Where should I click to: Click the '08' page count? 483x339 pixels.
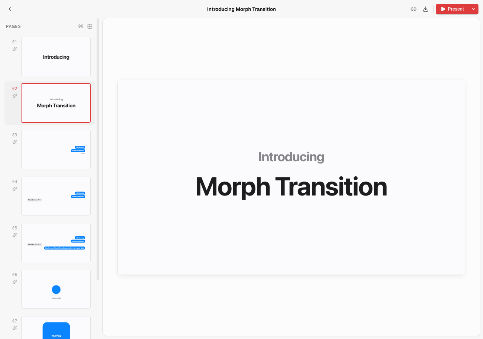coord(81,26)
